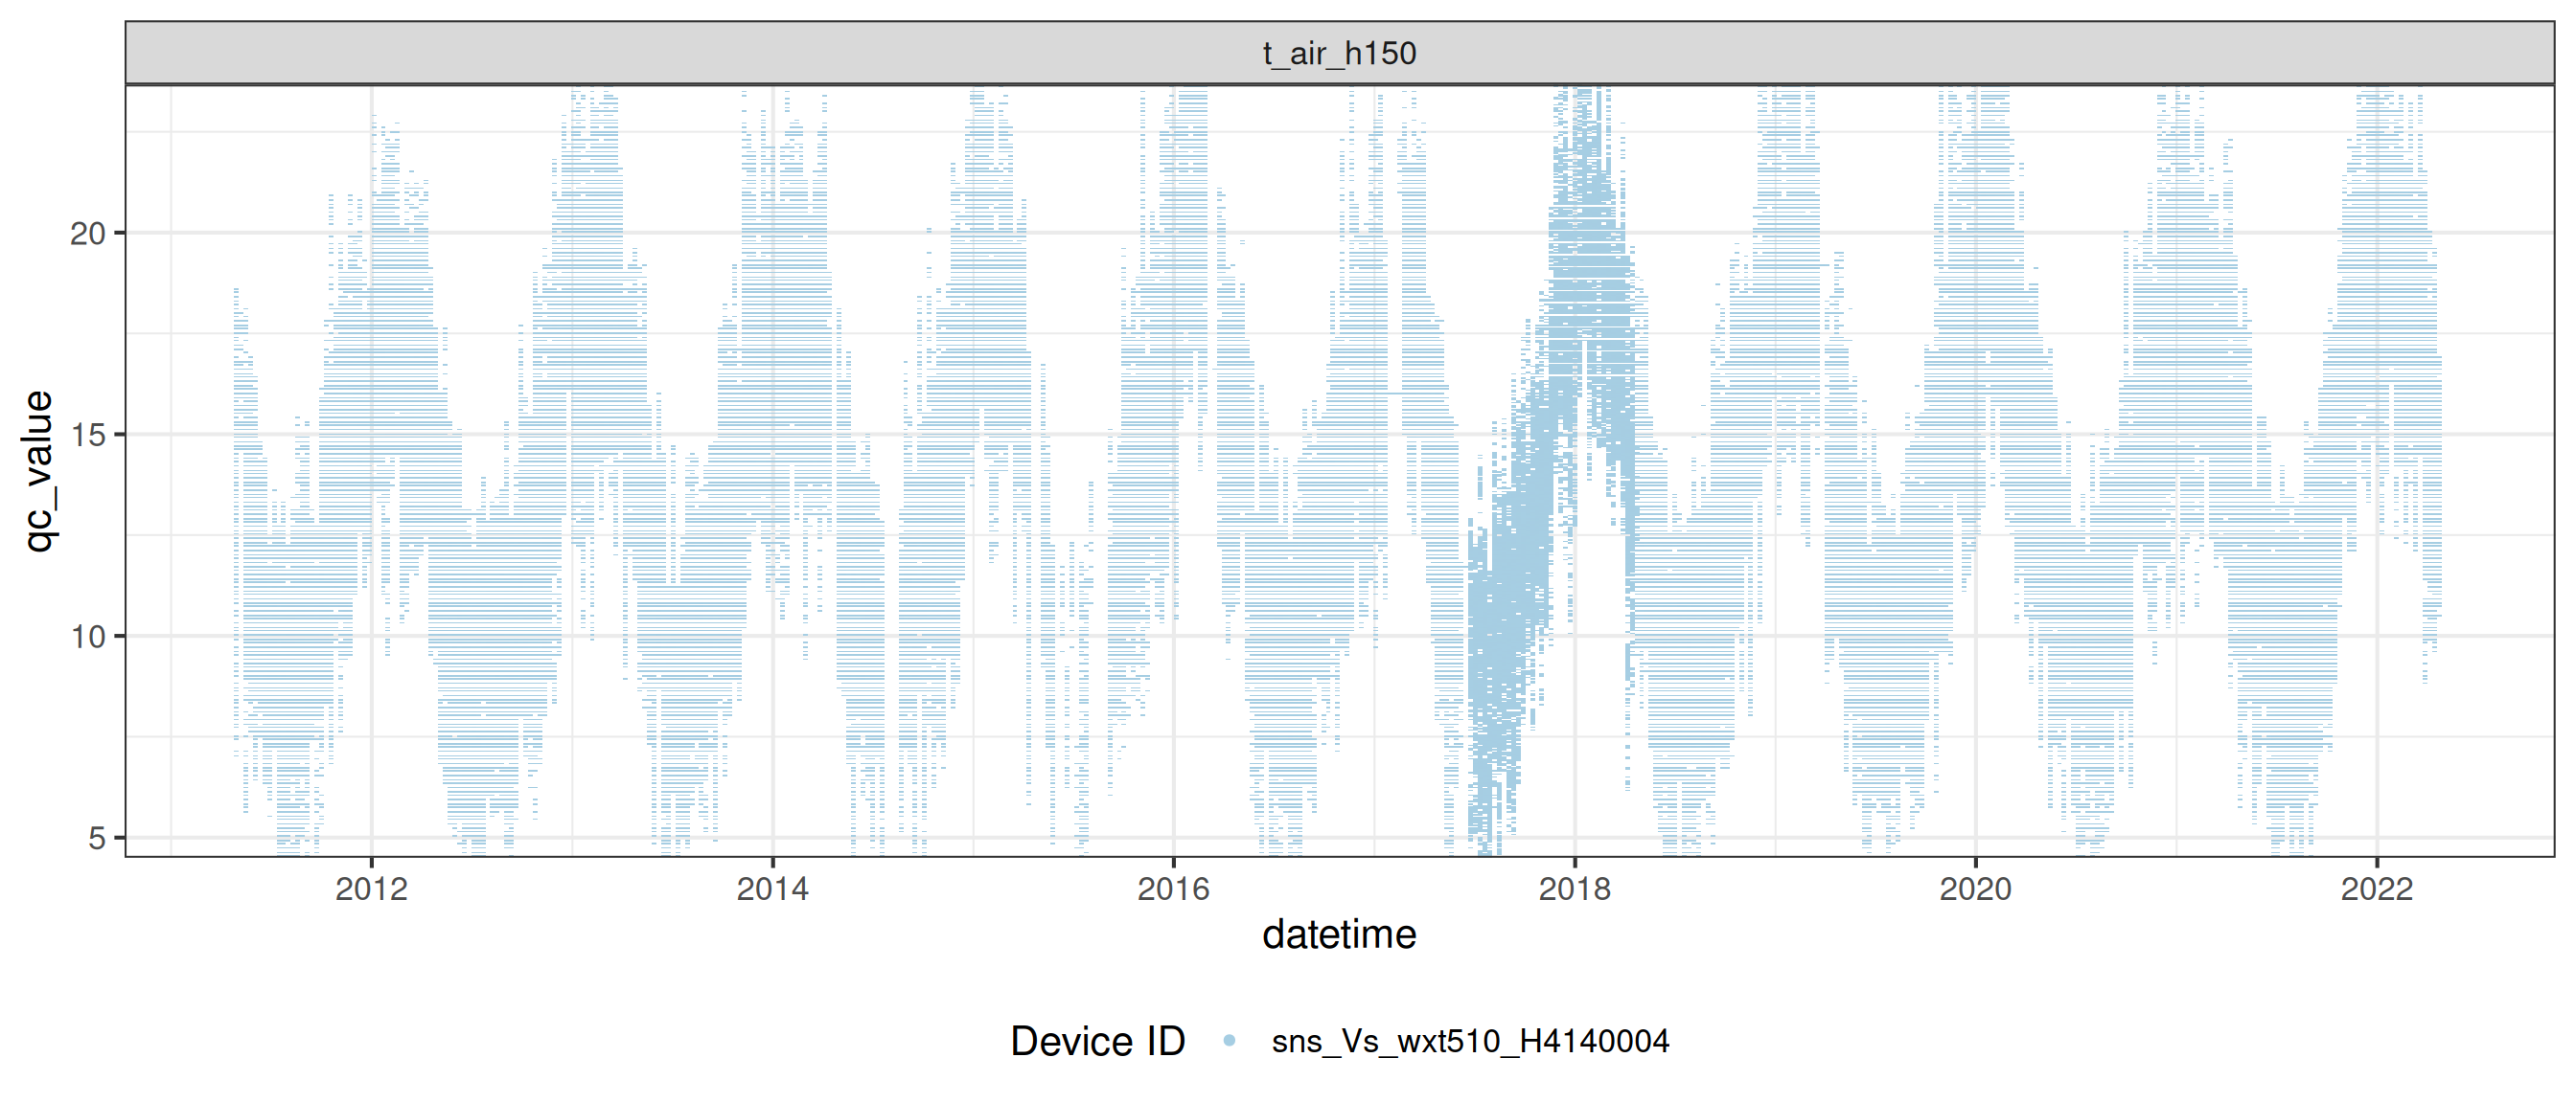Viewport: 2576px width, 1103px height.
Task: Select the 2022 x-axis tick label
Action: [2376, 889]
